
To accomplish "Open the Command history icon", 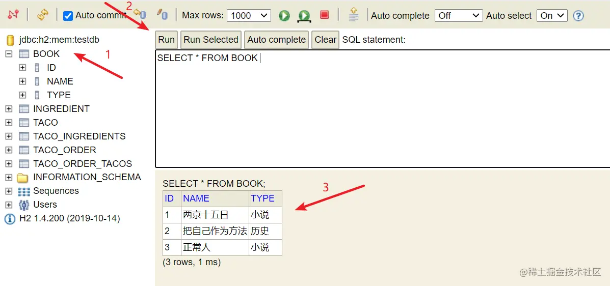I will [353, 14].
